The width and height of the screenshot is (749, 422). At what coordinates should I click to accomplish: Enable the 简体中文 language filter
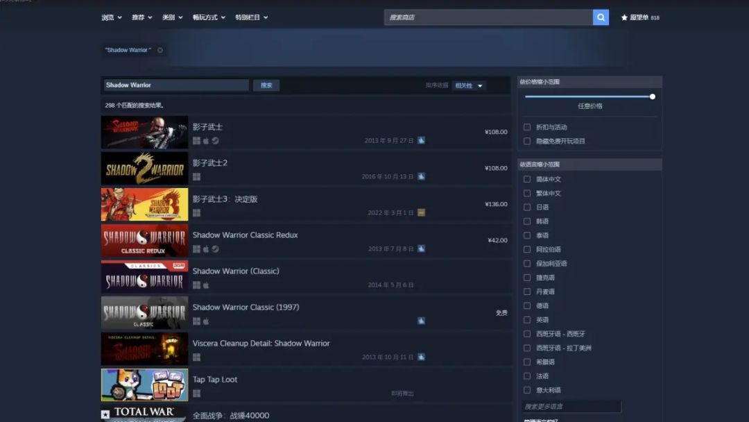coord(527,179)
